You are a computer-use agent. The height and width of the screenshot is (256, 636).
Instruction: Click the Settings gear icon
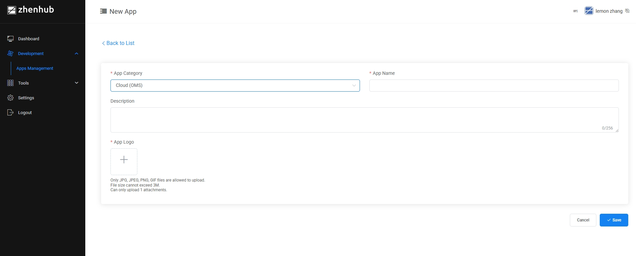pyautogui.click(x=10, y=98)
